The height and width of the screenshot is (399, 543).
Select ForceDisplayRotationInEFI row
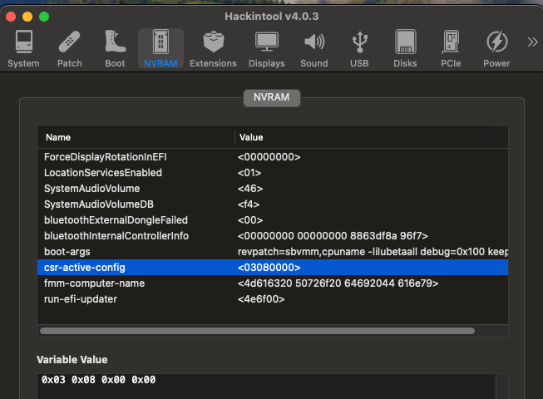pyautogui.click(x=273, y=157)
